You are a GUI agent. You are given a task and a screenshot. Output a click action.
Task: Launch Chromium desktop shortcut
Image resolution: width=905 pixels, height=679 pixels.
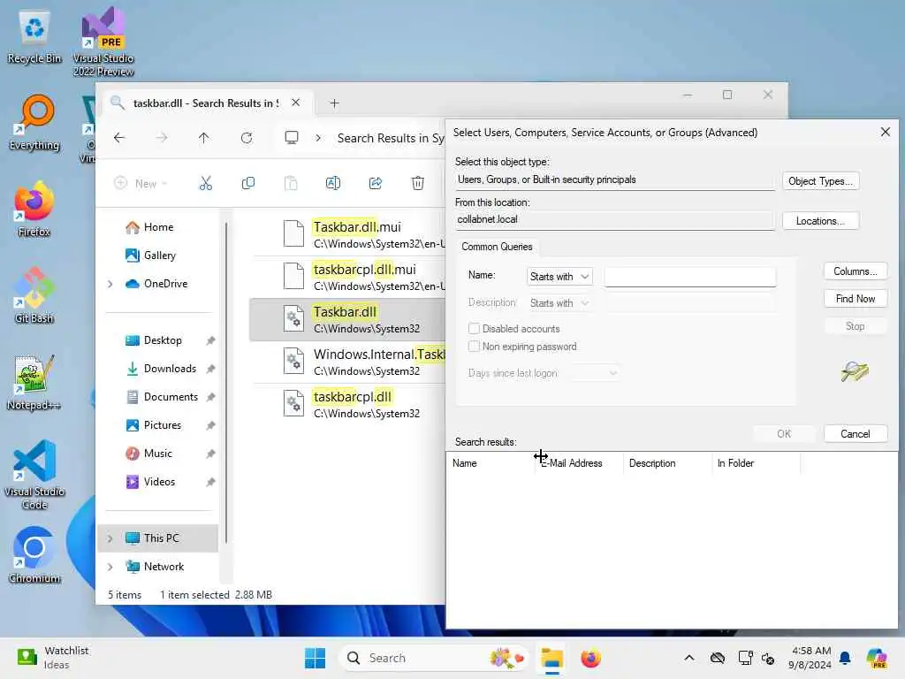pyautogui.click(x=34, y=555)
